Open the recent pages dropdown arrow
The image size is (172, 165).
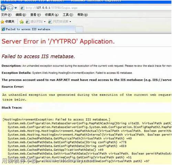pos(16,8)
